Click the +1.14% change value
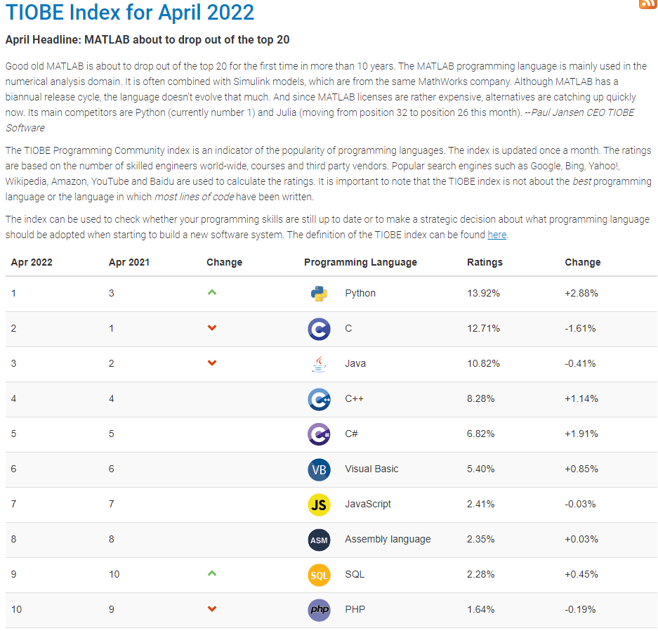This screenshot has height=631, width=658. click(581, 399)
